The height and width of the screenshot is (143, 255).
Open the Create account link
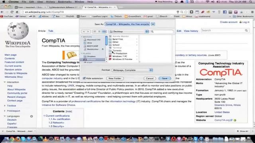click(228, 22)
